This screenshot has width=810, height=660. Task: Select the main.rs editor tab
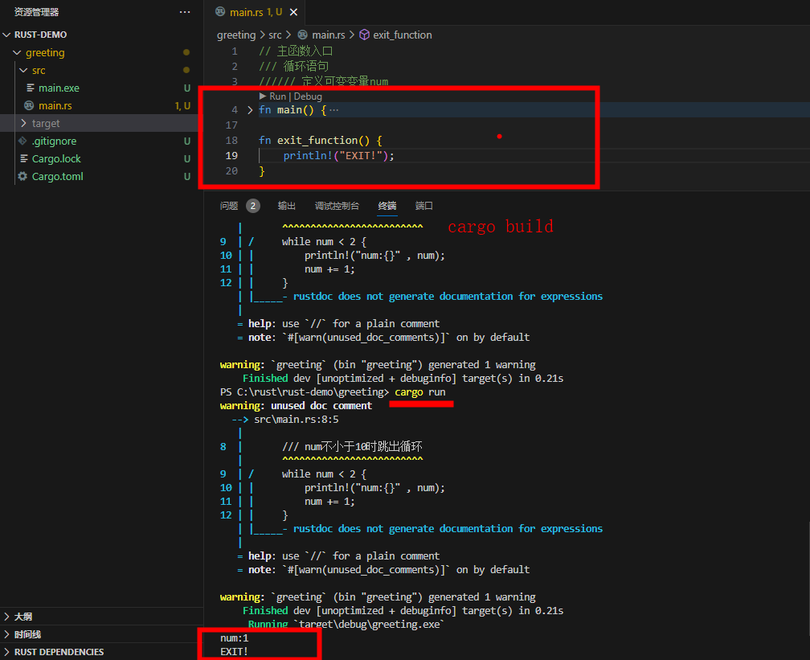point(256,12)
